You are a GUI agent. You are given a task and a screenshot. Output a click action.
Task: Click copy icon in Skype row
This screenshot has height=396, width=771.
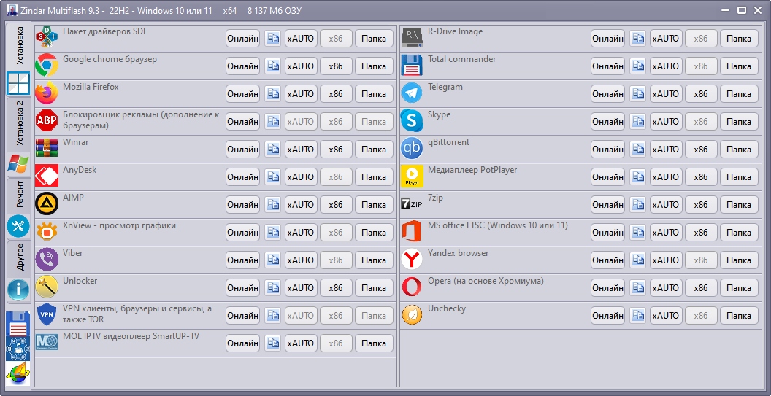point(637,121)
